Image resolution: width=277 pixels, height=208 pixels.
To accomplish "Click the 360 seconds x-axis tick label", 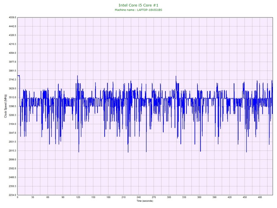I will click(199, 197).
